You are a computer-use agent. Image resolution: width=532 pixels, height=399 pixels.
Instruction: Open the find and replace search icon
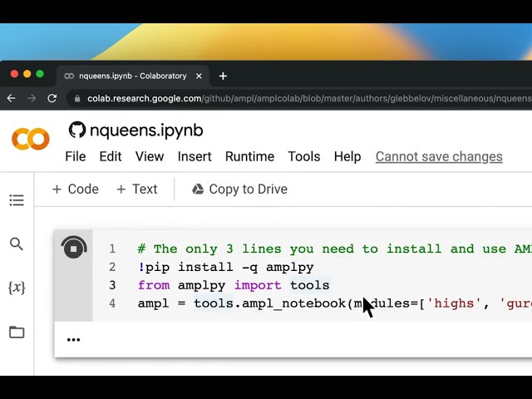point(17,244)
